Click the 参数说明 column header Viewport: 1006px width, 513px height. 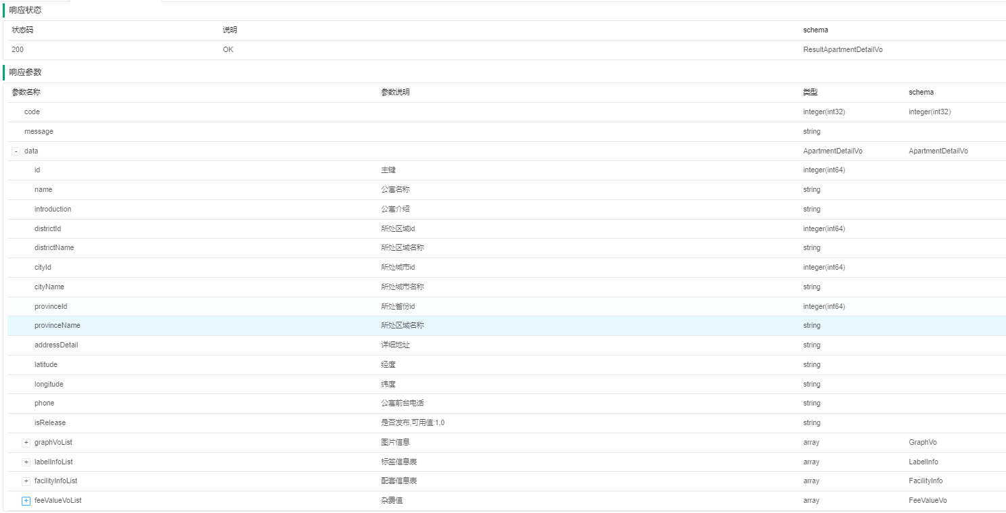pos(395,93)
